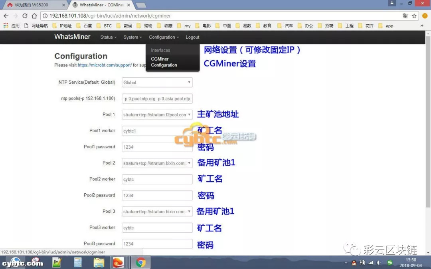431x269 pixels.
Task: Open 招聘 bookmark folder
Action: tap(326, 26)
